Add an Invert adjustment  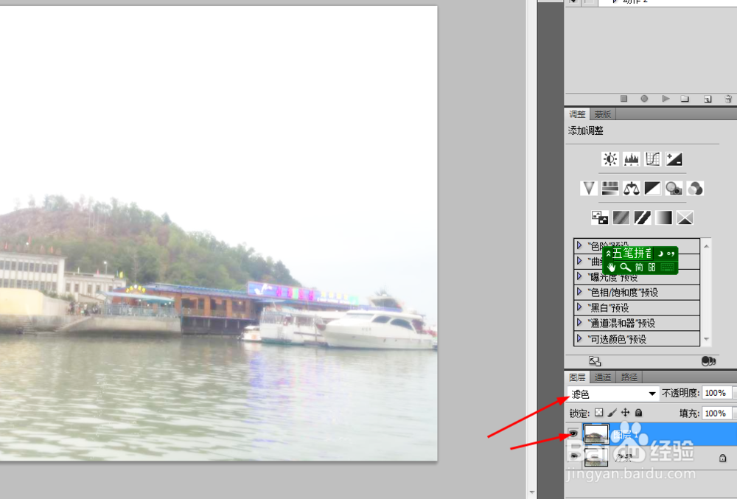click(x=600, y=217)
